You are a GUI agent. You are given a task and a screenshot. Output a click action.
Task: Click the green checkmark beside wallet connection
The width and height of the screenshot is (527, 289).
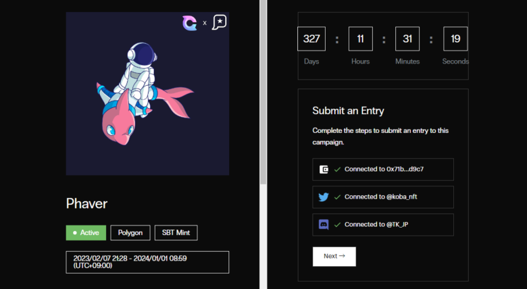[337, 169]
